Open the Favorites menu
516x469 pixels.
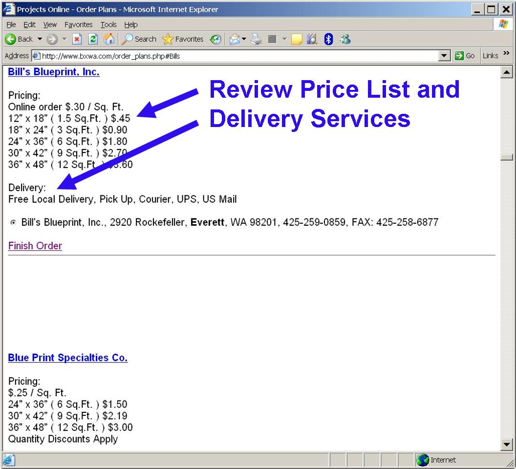pos(78,25)
